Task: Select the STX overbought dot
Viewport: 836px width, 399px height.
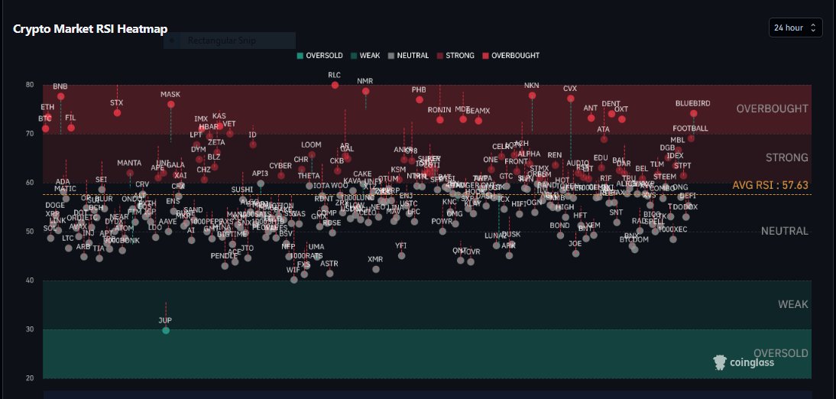Action: point(117,113)
